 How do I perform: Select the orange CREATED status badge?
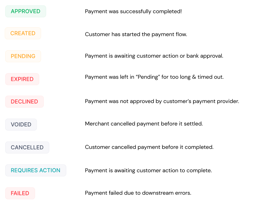pos(23,33)
